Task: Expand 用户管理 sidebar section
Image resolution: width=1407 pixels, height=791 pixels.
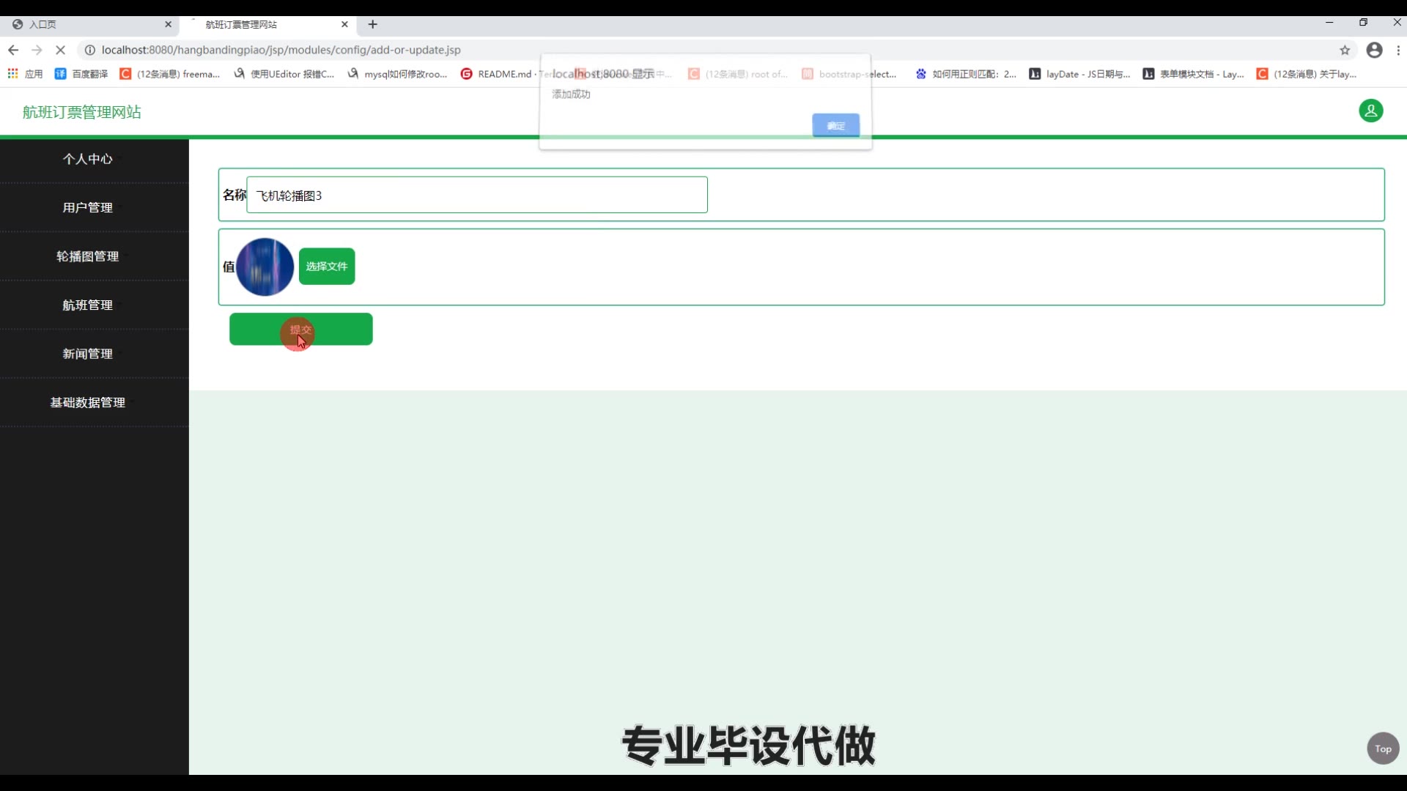Action: tap(87, 207)
